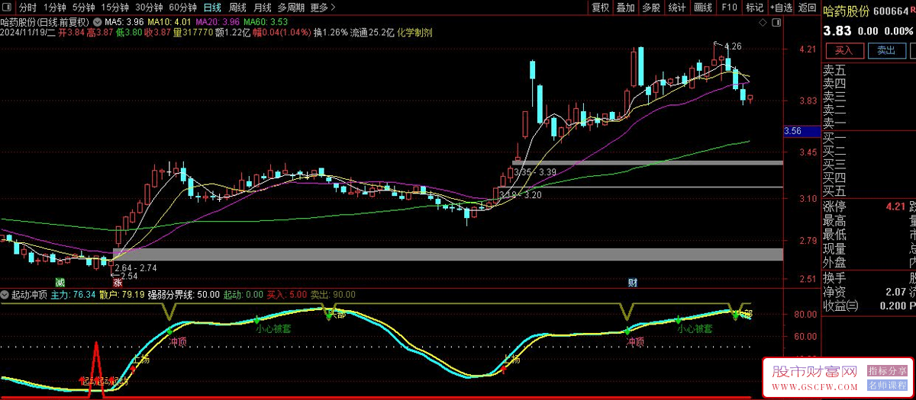This screenshot has height=400, width=916.
Task: Switch to the 月线 monthly chart
Action: [x=262, y=8]
